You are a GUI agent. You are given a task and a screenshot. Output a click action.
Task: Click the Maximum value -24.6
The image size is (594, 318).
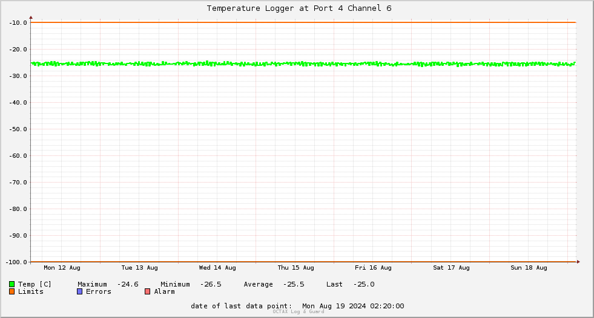tap(128, 284)
